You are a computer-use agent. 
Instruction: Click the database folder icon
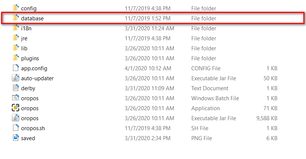click(x=16, y=18)
